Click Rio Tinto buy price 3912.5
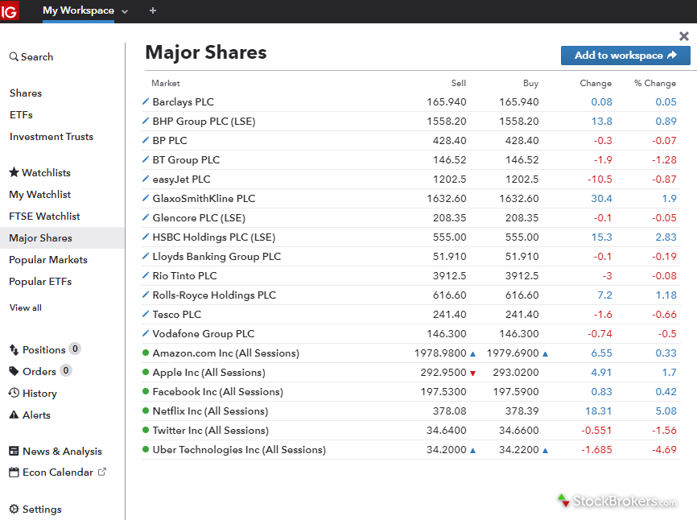 [522, 276]
